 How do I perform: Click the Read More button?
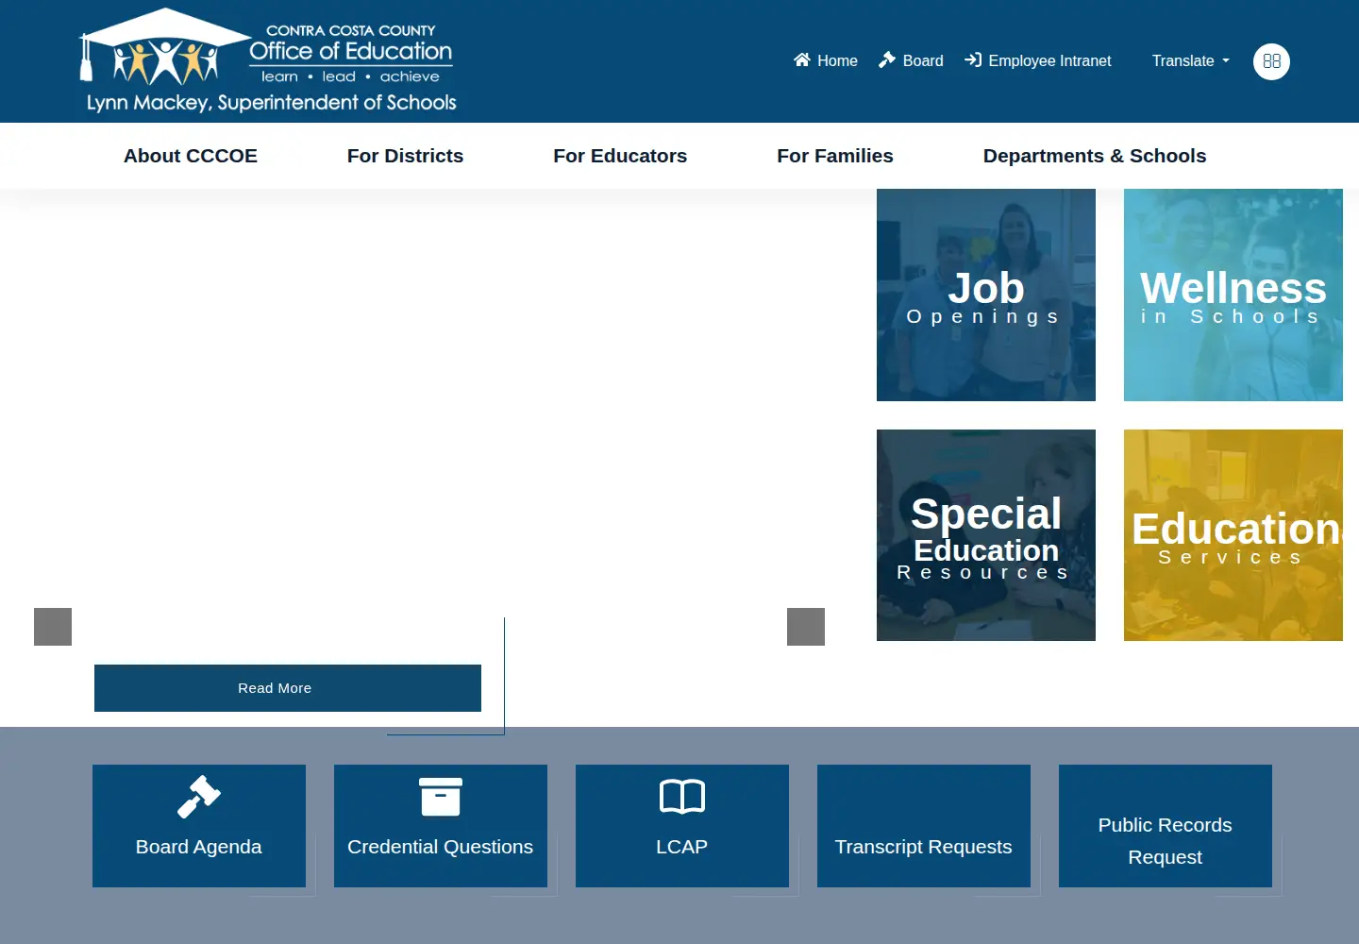click(x=288, y=688)
